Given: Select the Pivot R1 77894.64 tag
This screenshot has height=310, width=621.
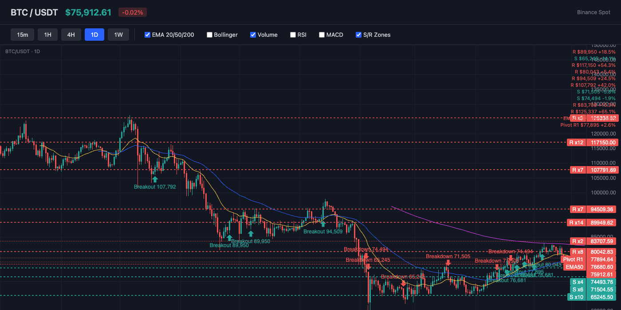Looking at the screenshot, I should pos(589,260).
